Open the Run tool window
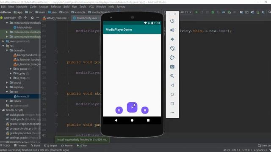271x152 pixels. pyautogui.click(x=82, y=146)
